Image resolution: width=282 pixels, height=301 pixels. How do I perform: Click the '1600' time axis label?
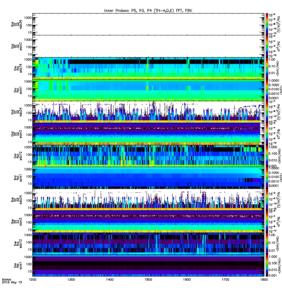(x=187, y=280)
